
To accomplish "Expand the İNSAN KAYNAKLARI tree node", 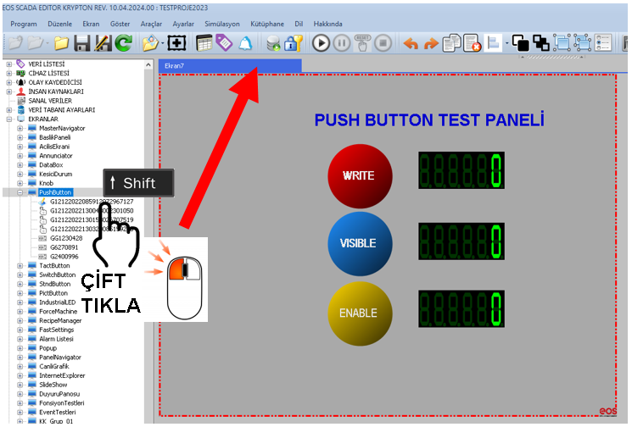I will (x=8, y=91).
